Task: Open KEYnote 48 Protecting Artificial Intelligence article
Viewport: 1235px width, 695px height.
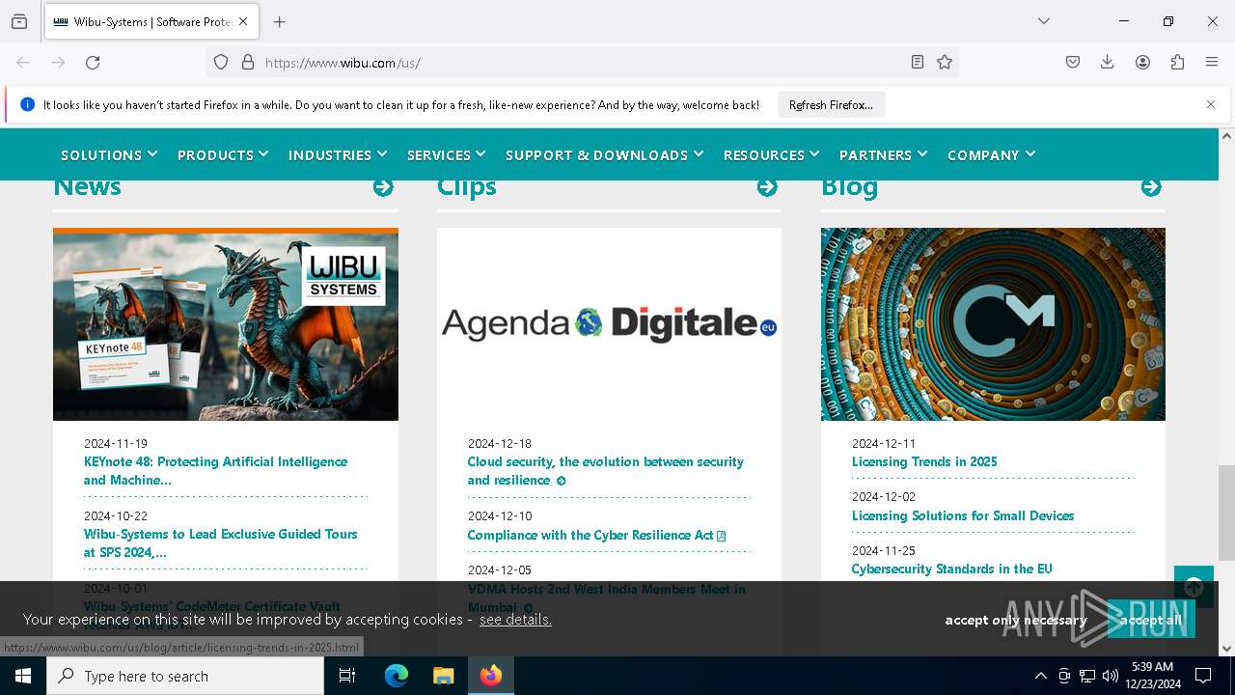Action: coord(215,471)
